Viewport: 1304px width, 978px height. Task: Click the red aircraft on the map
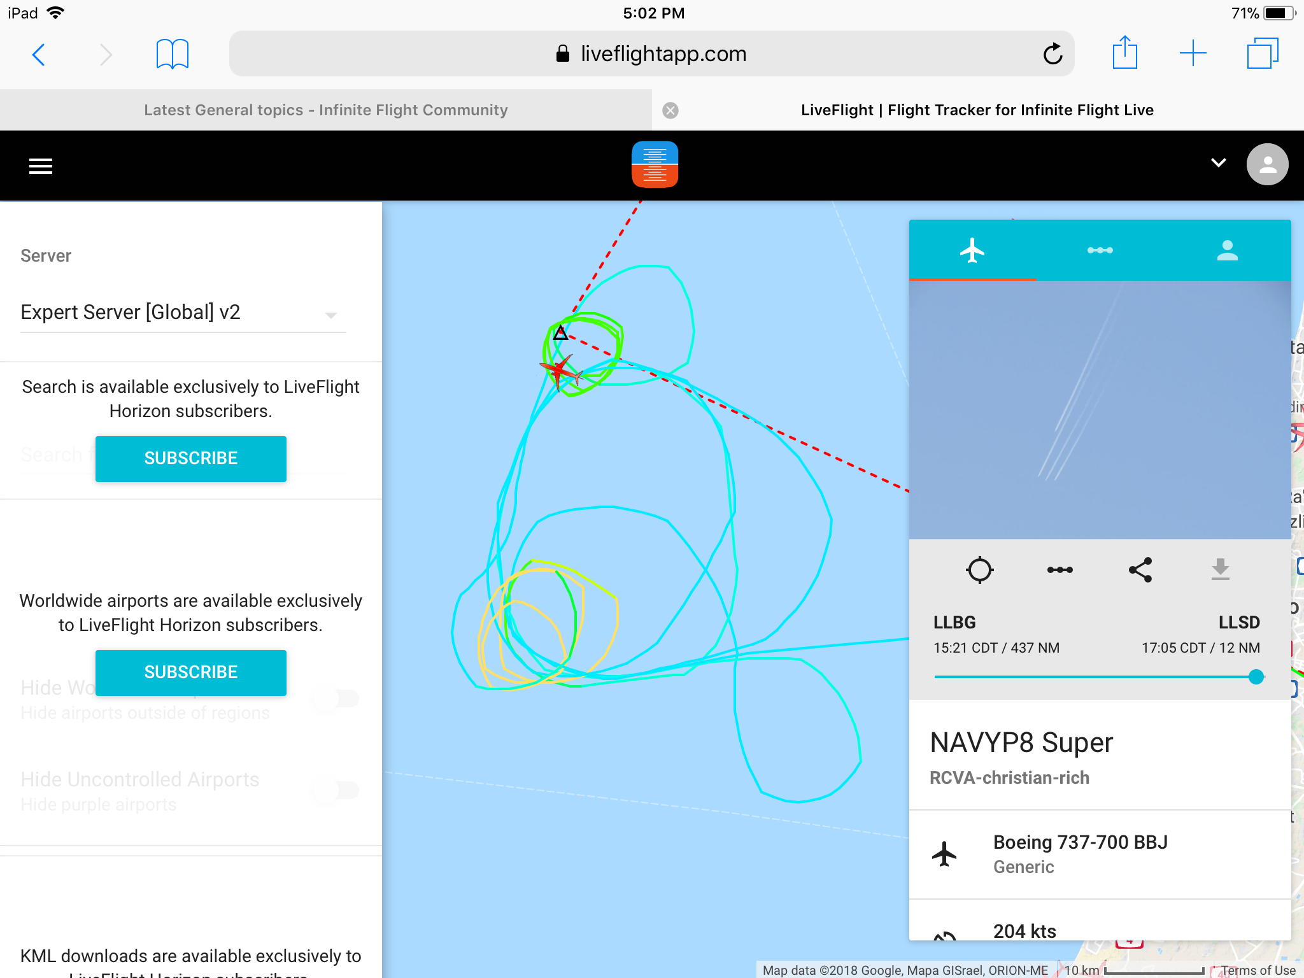(x=560, y=371)
